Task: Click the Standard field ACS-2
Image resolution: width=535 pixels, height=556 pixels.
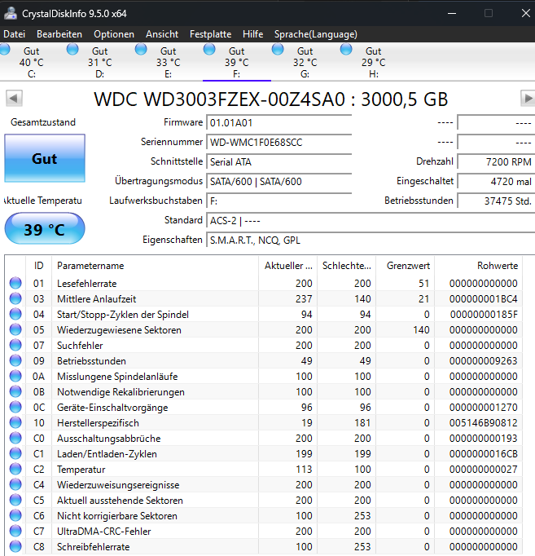Action: [371, 221]
